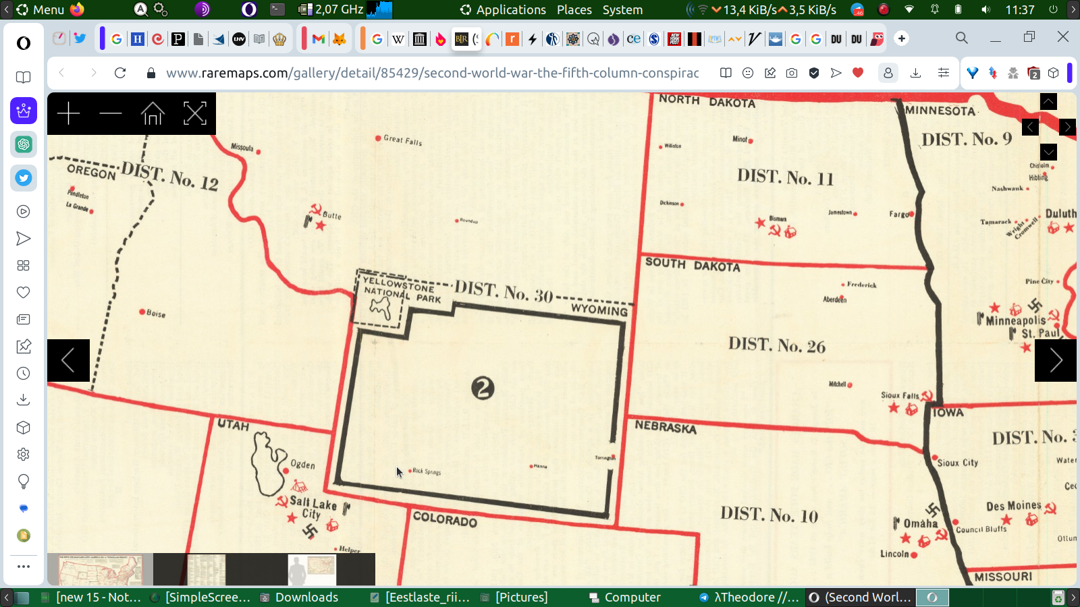Switch to the Reddit orange tab
This screenshot has height=607, width=1080.
coord(512,39)
